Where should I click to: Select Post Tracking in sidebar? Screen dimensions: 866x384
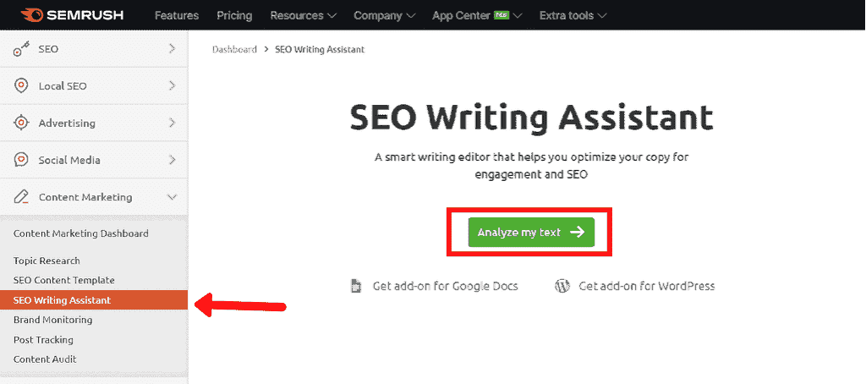[x=43, y=340]
